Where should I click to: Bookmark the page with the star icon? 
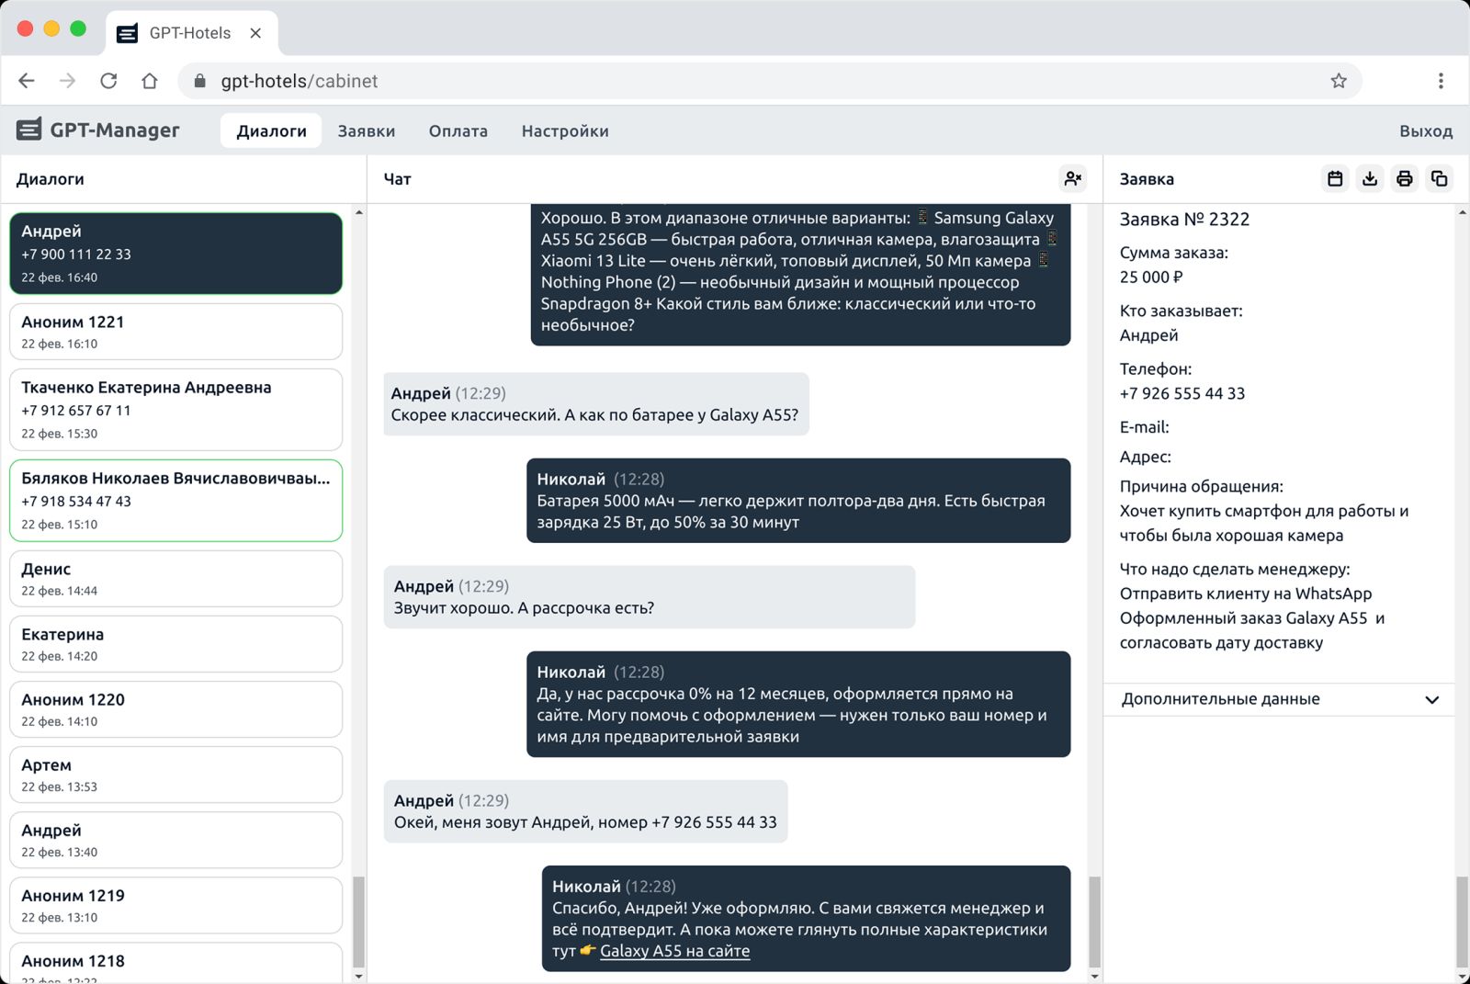pos(1339,81)
